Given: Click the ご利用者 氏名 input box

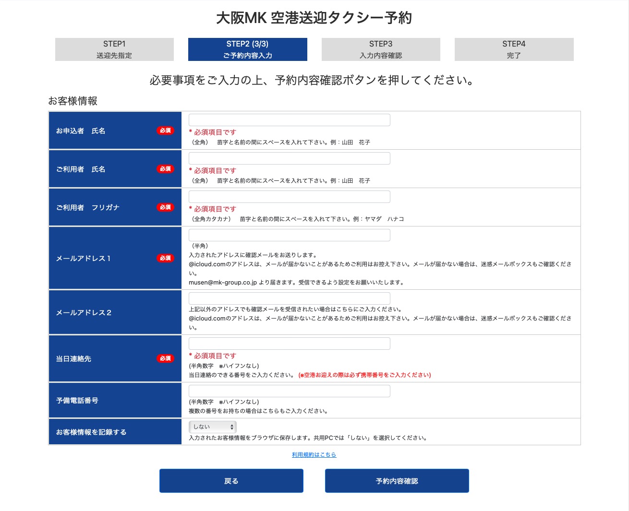Looking at the screenshot, I should pos(289,158).
